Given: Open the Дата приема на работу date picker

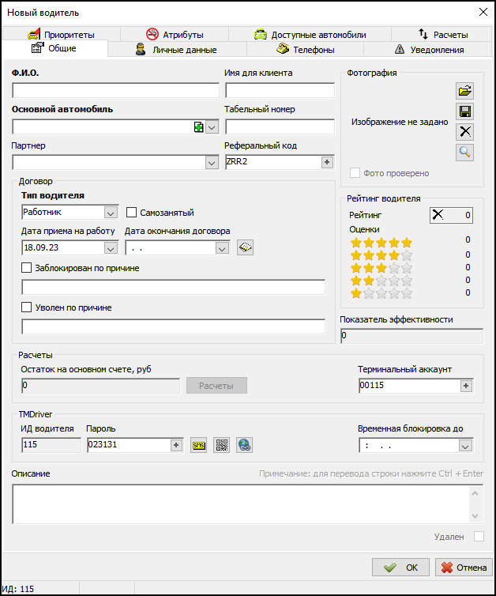Looking at the screenshot, I should 111,248.
